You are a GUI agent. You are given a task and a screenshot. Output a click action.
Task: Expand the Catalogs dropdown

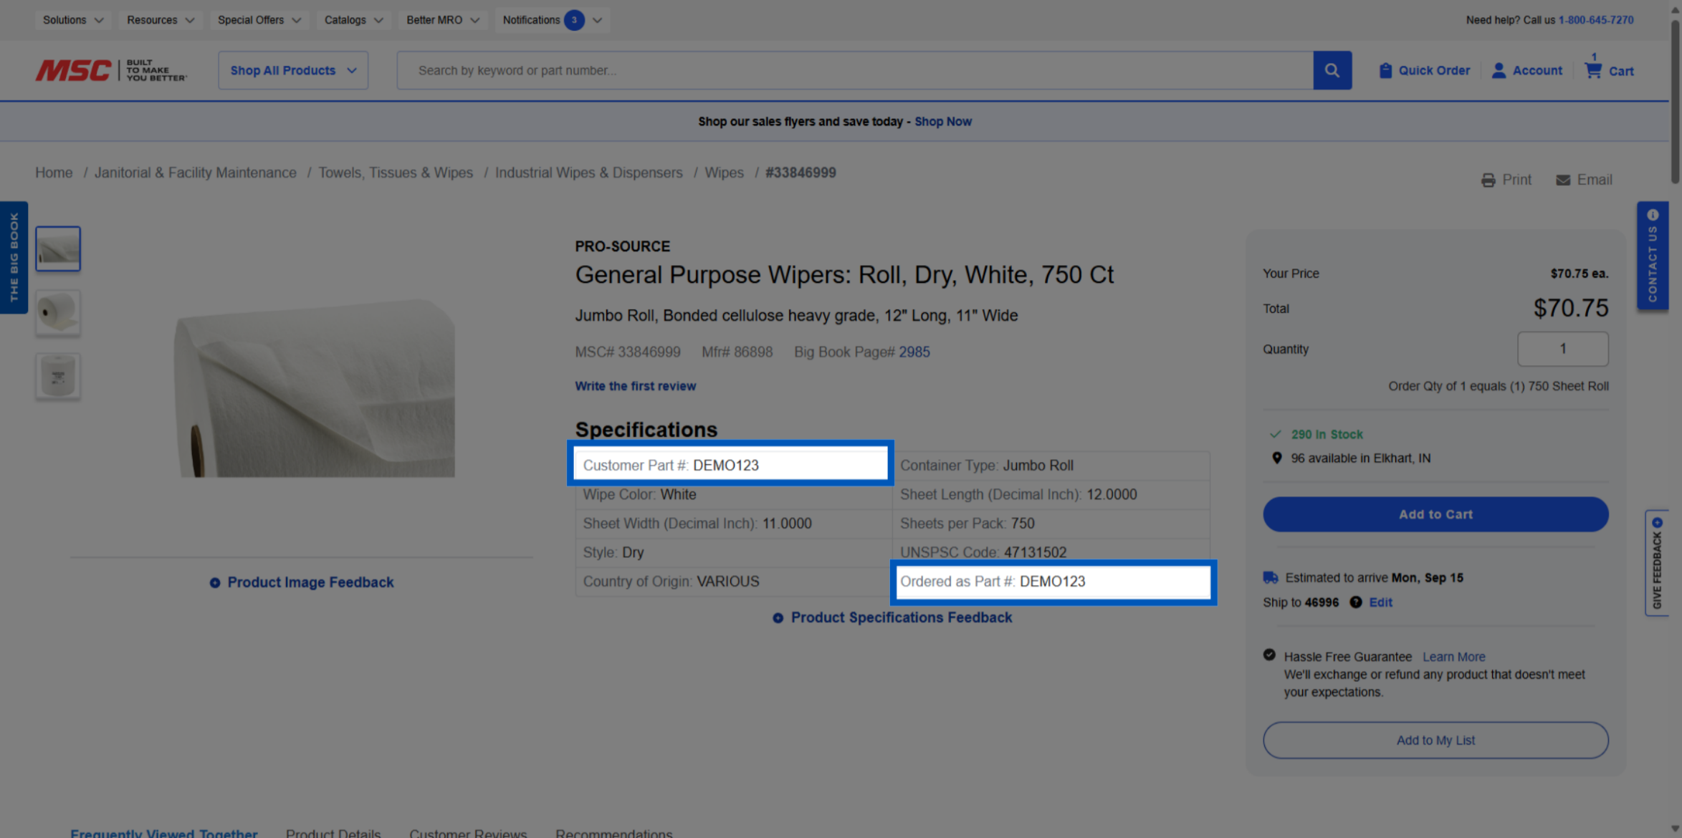pyautogui.click(x=353, y=20)
